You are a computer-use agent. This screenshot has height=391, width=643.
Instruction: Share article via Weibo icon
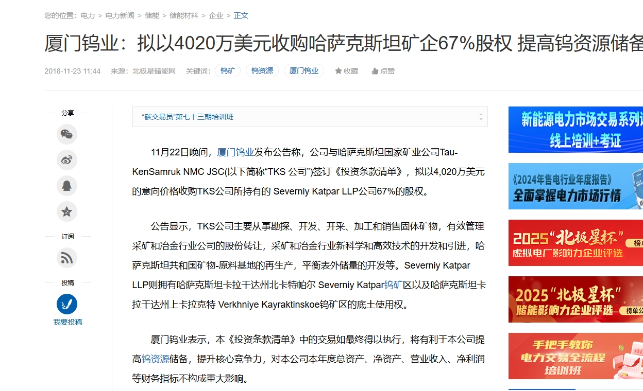tap(67, 161)
